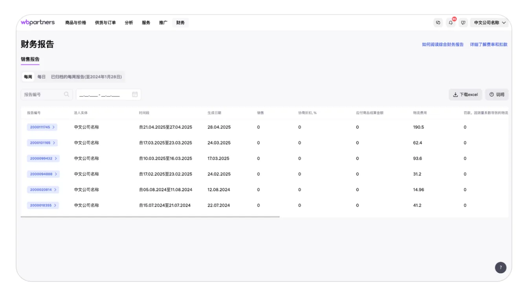Click the search magnifier in 报告编号 field
Screen dimensions: 528x296
(x=66, y=94)
